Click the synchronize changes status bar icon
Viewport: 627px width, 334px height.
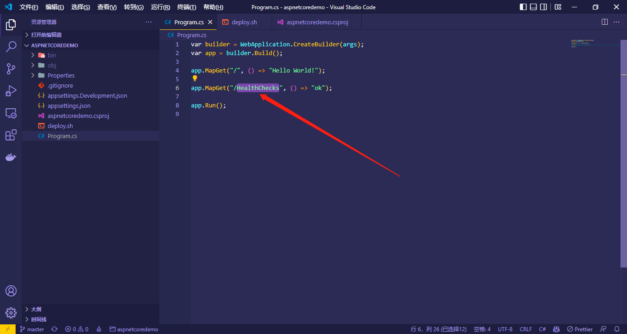tap(54, 329)
